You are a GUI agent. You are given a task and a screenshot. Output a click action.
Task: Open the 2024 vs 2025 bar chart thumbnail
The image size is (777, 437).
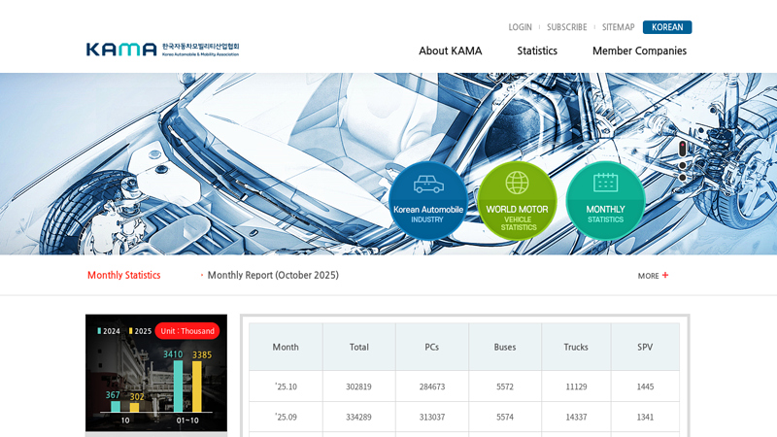tap(156, 373)
